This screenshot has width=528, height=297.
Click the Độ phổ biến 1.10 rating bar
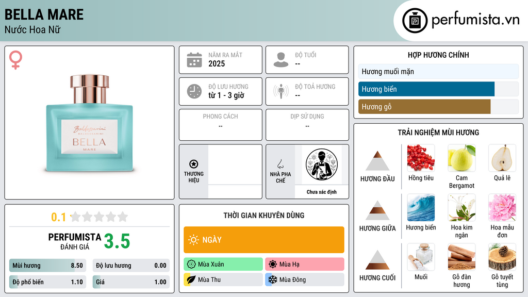tap(47, 282)
